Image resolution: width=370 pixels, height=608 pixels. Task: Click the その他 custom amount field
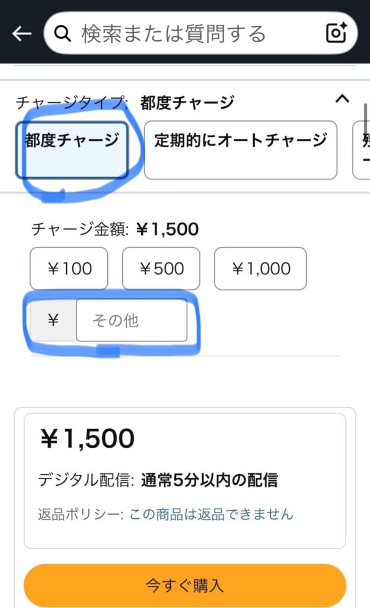pyautogui.click(x=132, y=321)
